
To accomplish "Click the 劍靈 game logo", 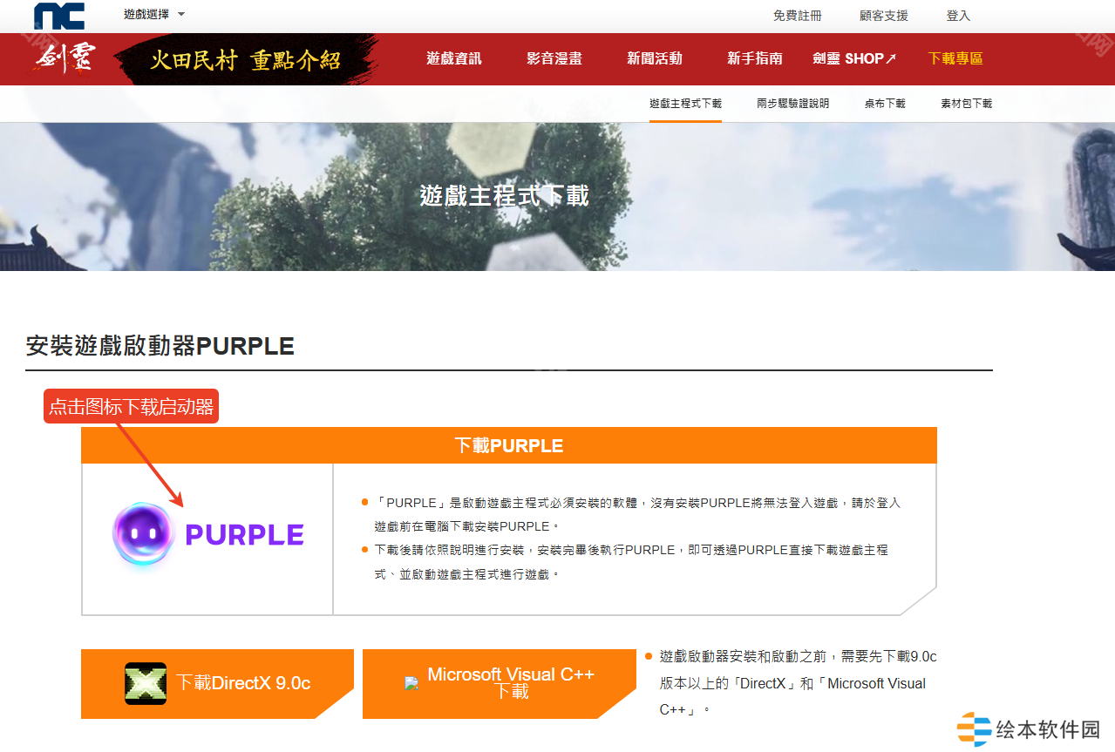I will (x=65, y=58).
